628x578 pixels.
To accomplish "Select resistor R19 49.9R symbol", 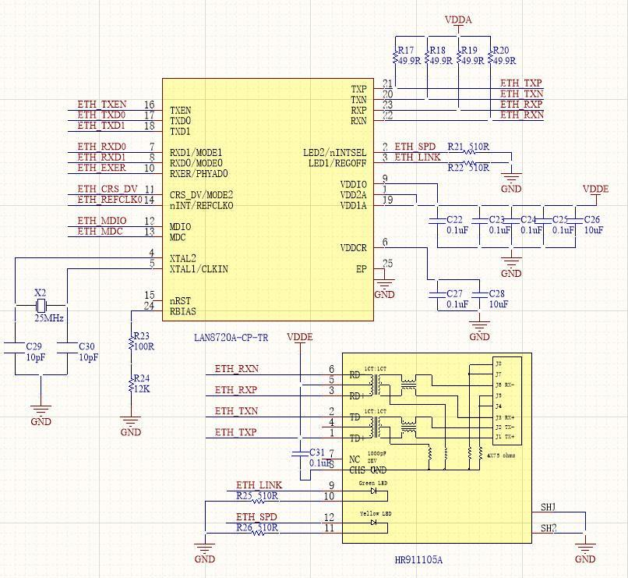I will (x=459, y=55).
